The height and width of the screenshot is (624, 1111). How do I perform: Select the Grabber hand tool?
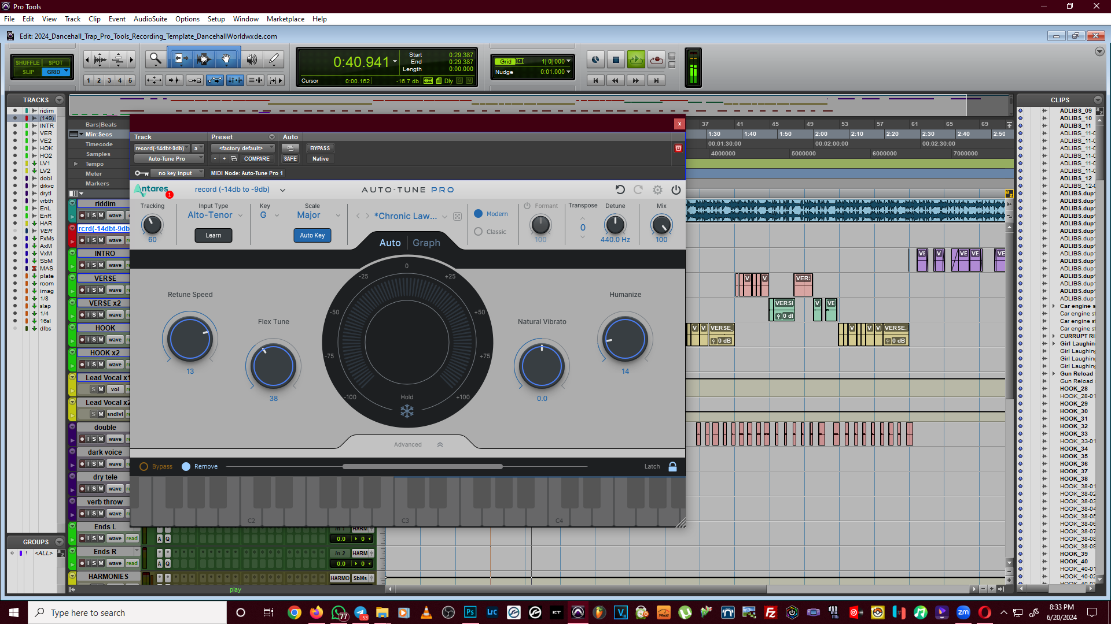coord(226,59)
